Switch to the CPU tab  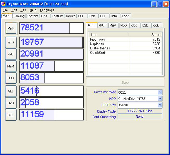[45, 16]
